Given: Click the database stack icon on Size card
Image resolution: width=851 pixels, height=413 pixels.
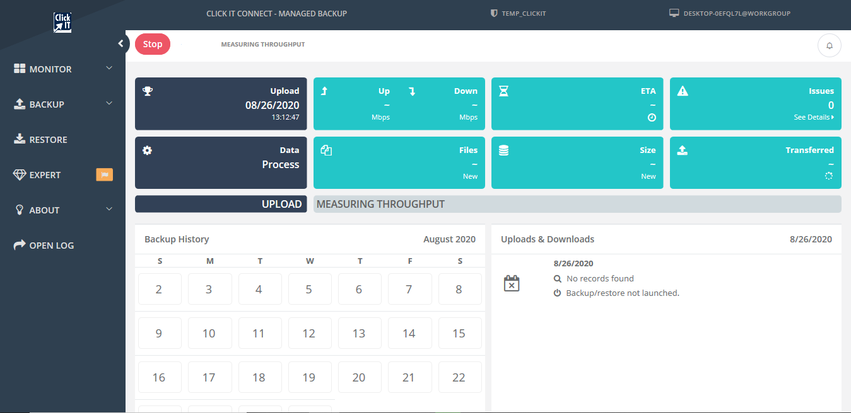Looking at the screenshot, I should pos(503,150).
